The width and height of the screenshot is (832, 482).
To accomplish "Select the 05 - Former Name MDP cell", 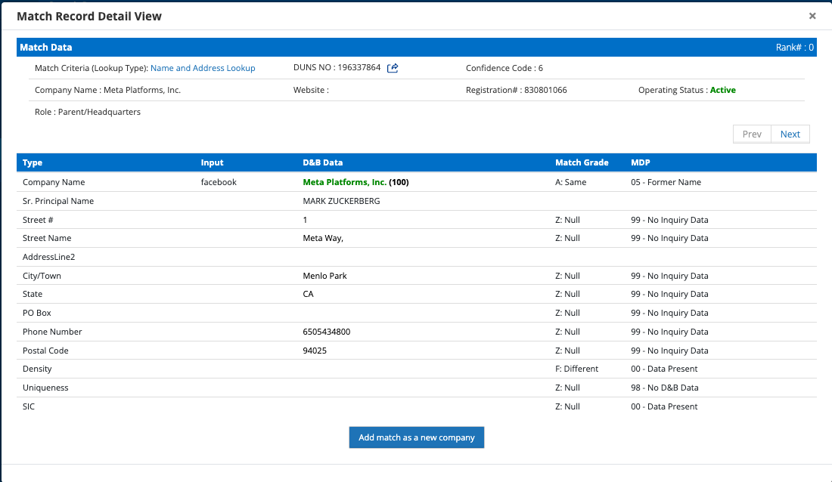I will coord(666,182).
